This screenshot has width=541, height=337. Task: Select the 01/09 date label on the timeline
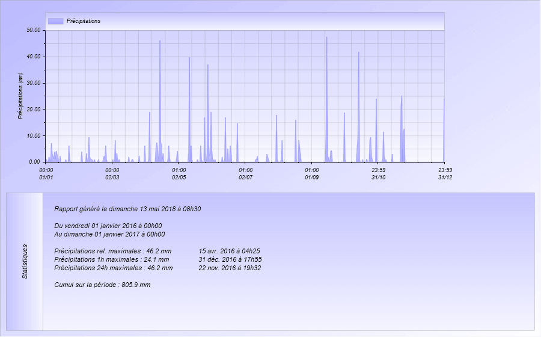[x=311, y=178]
